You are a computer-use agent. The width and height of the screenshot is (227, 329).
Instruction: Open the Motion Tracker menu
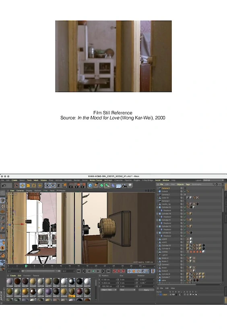[x=96, y=180]
